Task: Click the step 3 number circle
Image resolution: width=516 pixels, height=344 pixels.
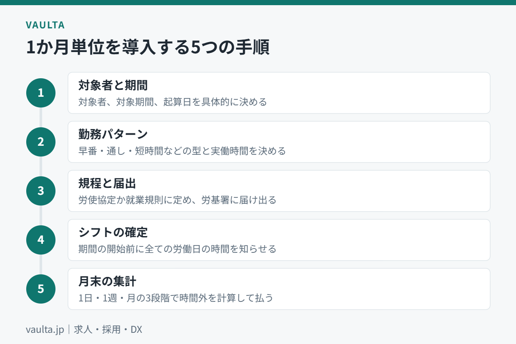Action: pyautogui.click(x=41, y=191)
